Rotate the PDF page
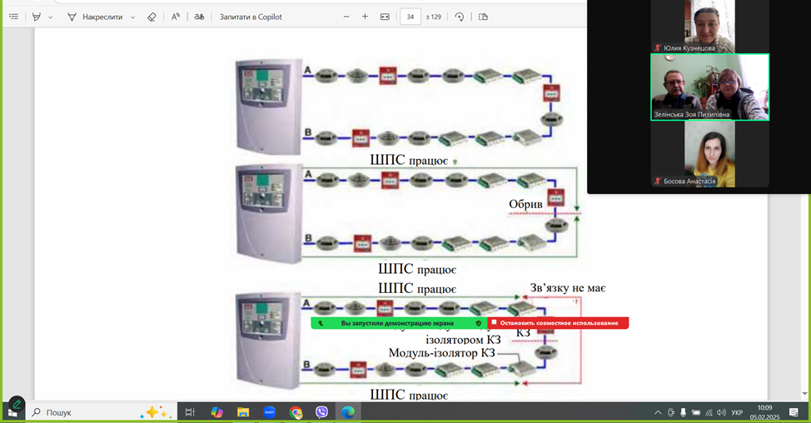The height and width of the screenshot is (423, 811). click(x=459, y=17)
